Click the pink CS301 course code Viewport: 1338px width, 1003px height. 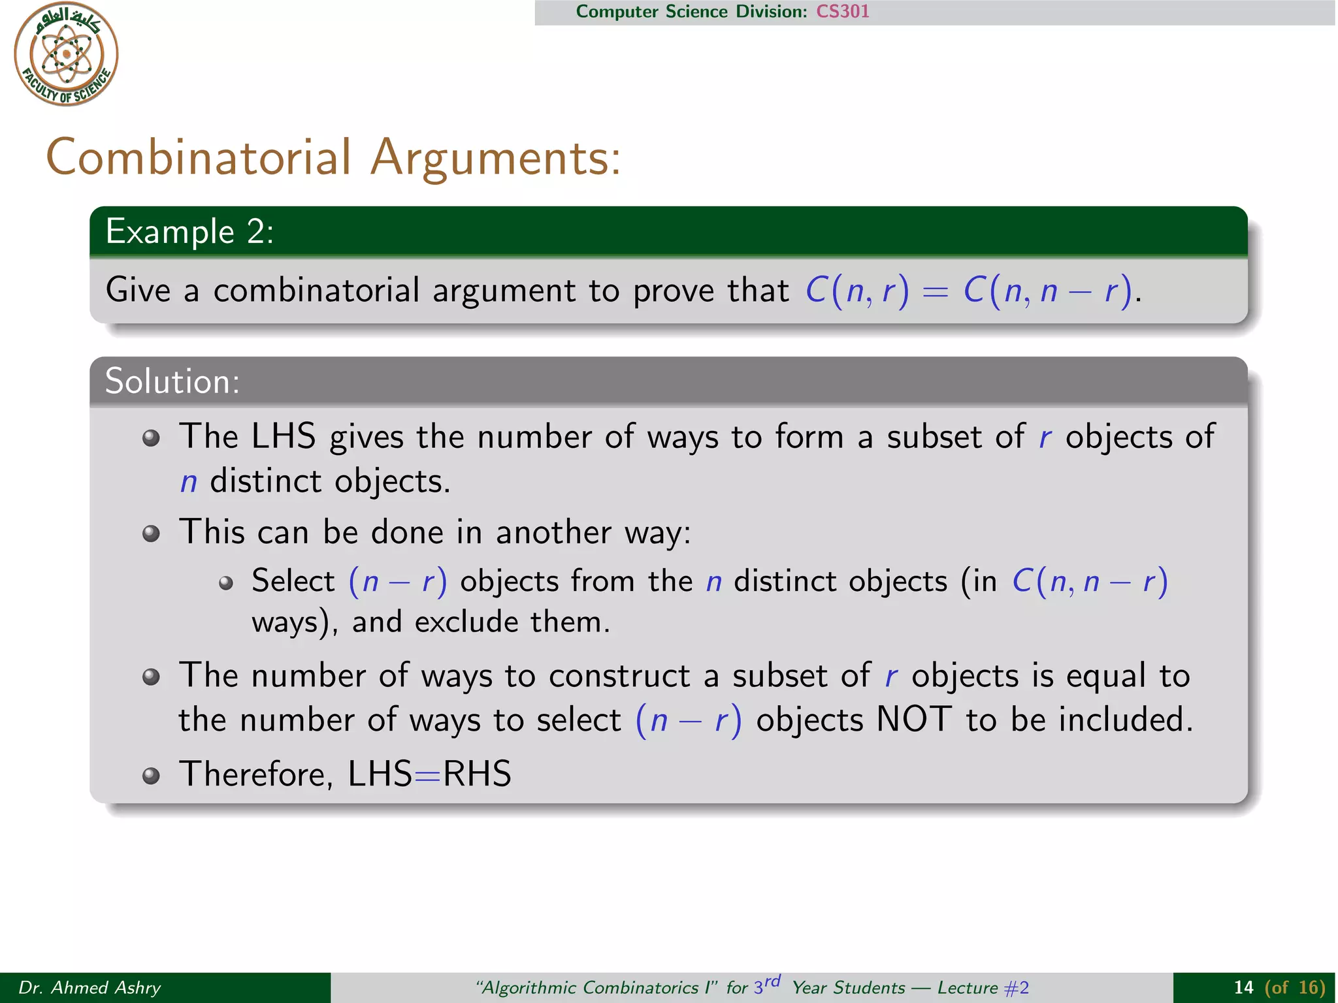[x=843, y=12]
